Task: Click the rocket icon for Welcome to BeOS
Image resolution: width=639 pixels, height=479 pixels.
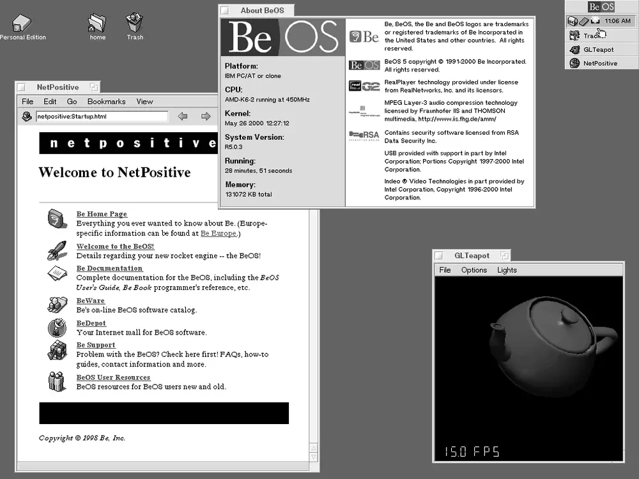Action: coord(57,250)
